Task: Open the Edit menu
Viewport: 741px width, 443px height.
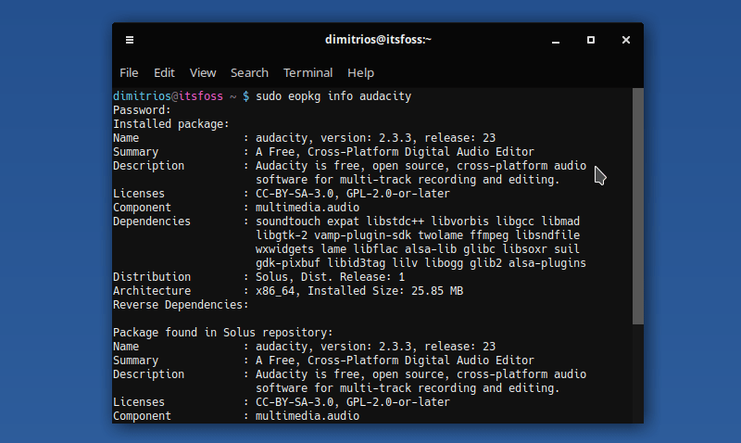Action: click(164, 73)
